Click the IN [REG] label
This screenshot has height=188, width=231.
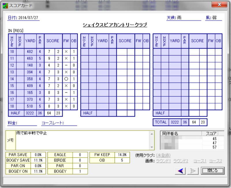[16, 31]
